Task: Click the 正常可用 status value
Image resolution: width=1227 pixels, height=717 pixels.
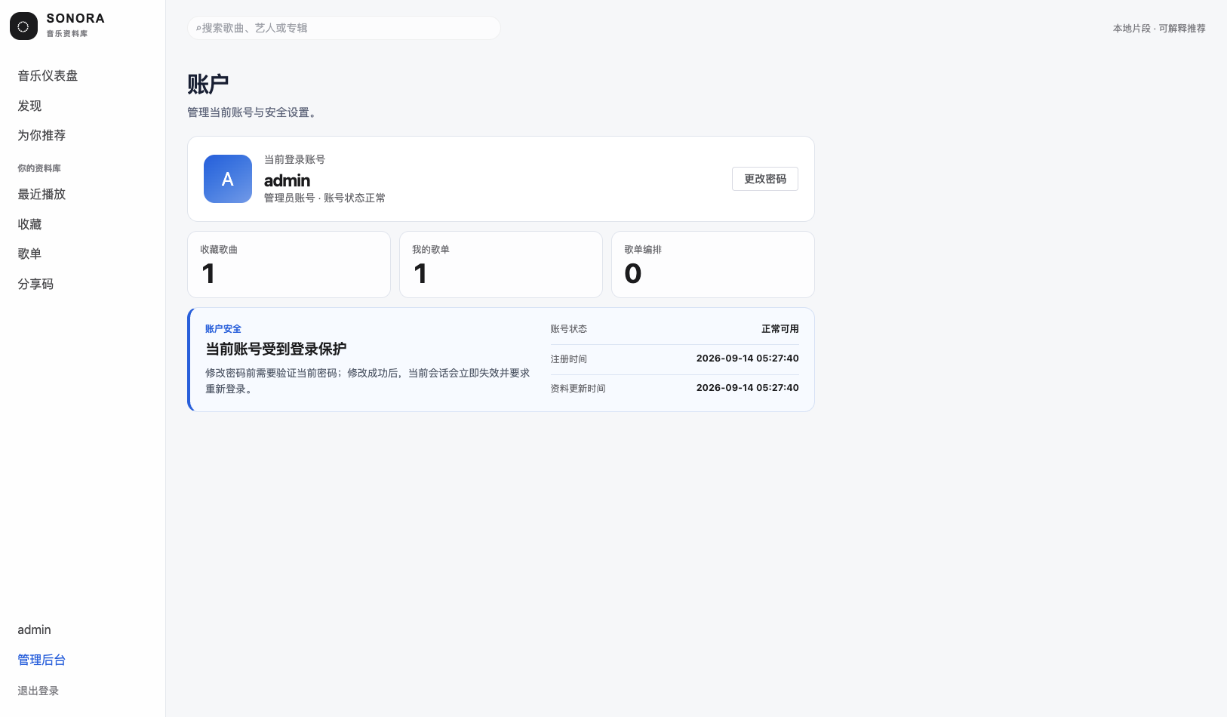Action: point(780,329)
